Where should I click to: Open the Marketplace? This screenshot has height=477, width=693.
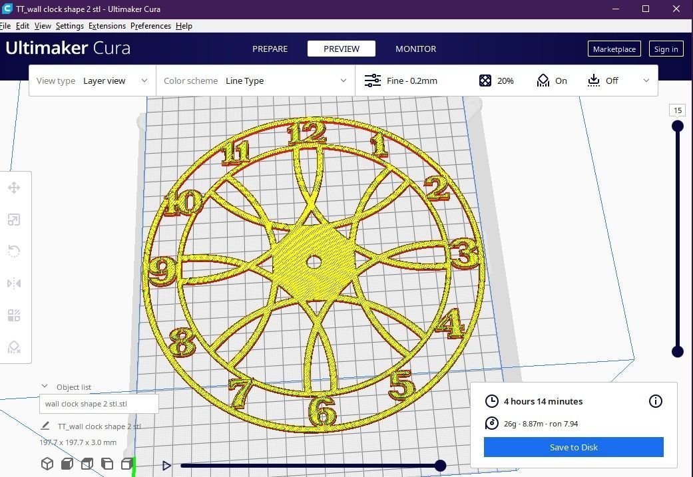(x=614, y=49)
